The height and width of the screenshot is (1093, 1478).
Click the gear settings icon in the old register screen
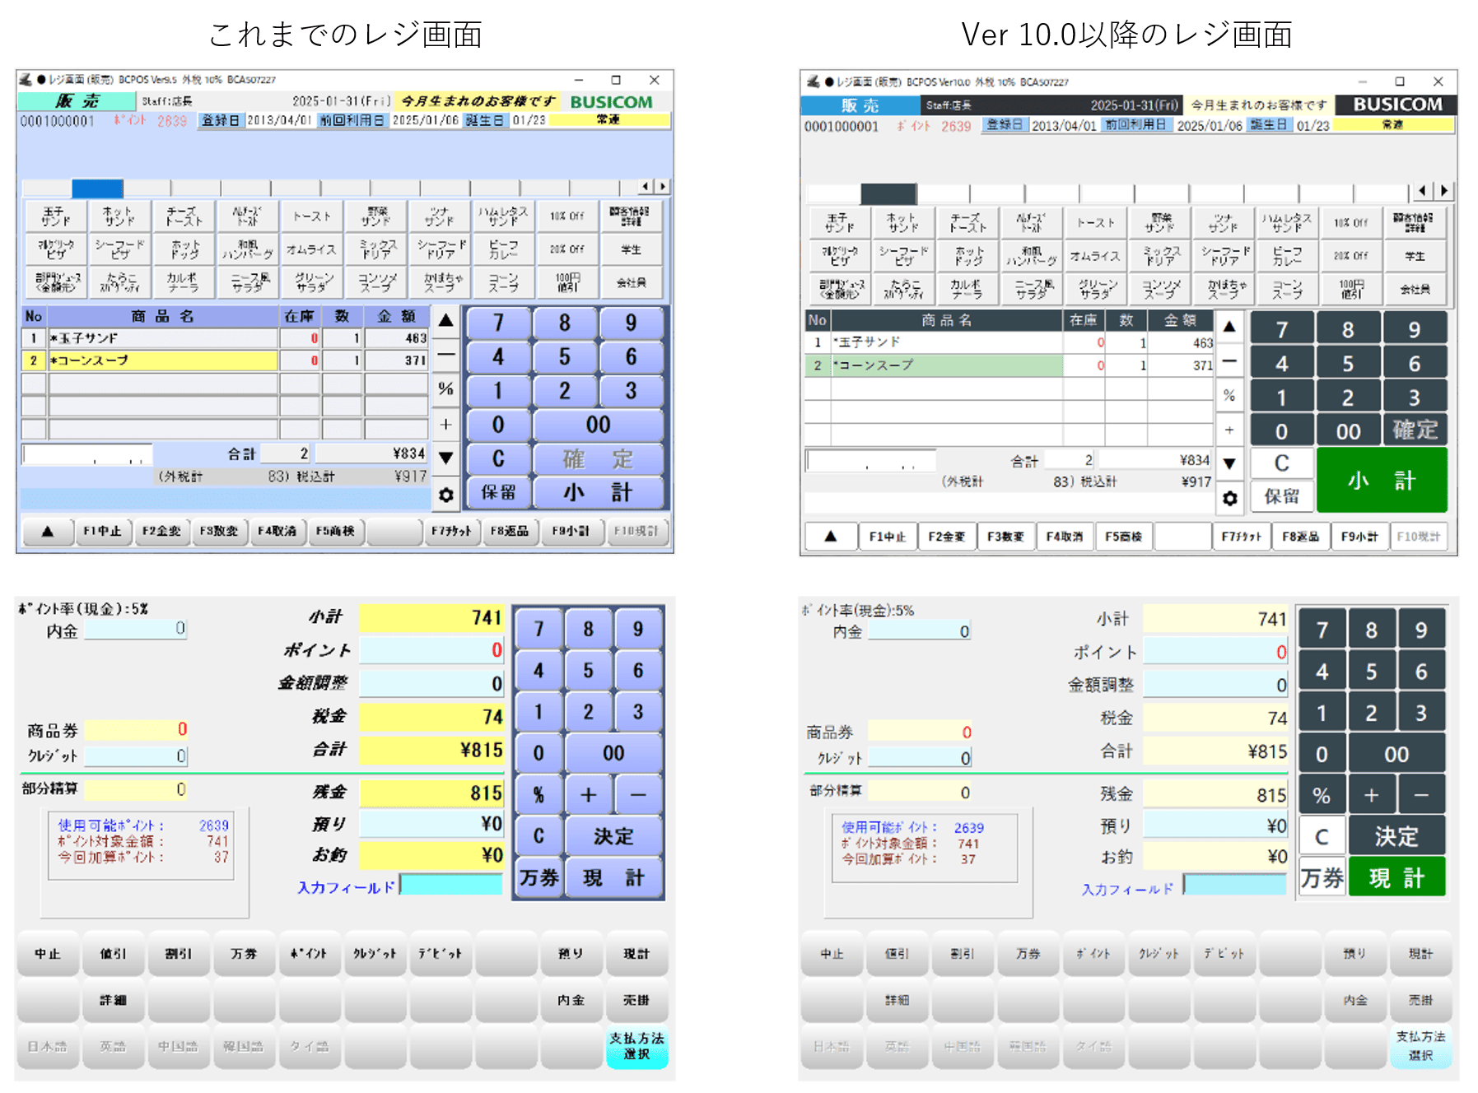coord(445,495)
